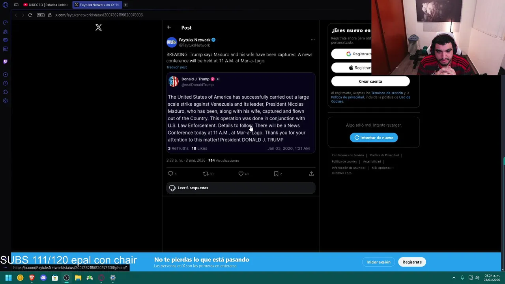Open a new tab with plus button
Screen dimensions: 505x284
tap(125, 5)
